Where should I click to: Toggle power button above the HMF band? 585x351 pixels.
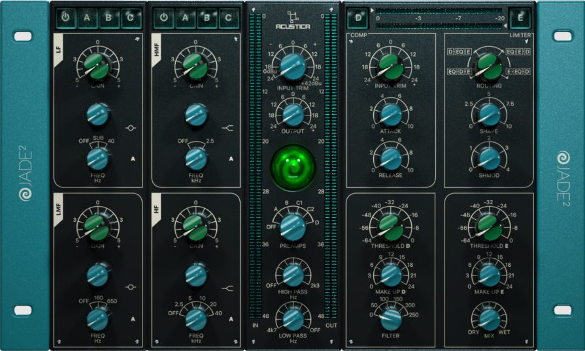[163, 18]
